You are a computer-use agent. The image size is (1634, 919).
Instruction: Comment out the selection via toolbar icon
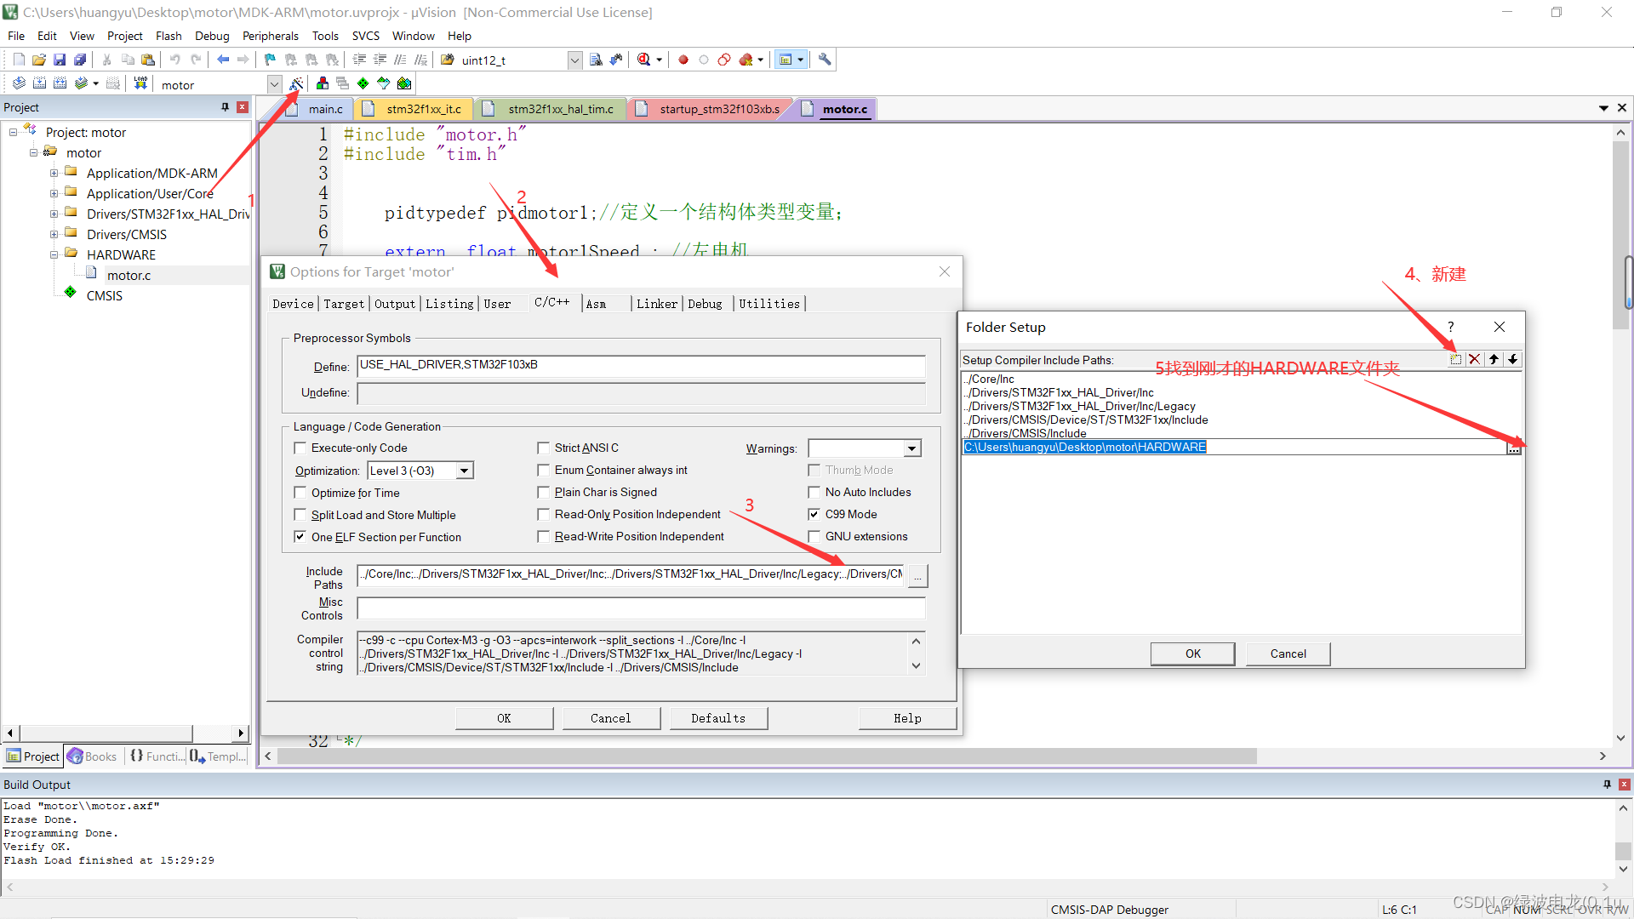pos(400,60)
